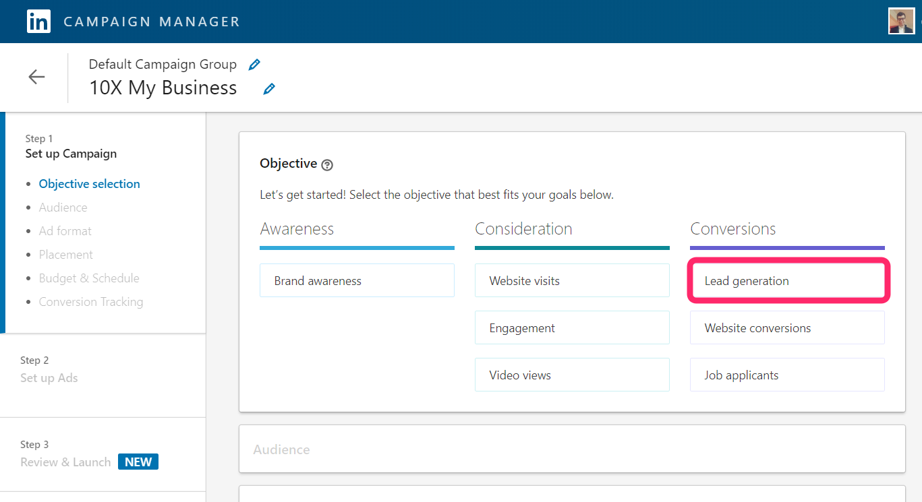The height and width of the screenshot is (502, 922).
Task: Select the Job applicants objective
Action: 787,375
